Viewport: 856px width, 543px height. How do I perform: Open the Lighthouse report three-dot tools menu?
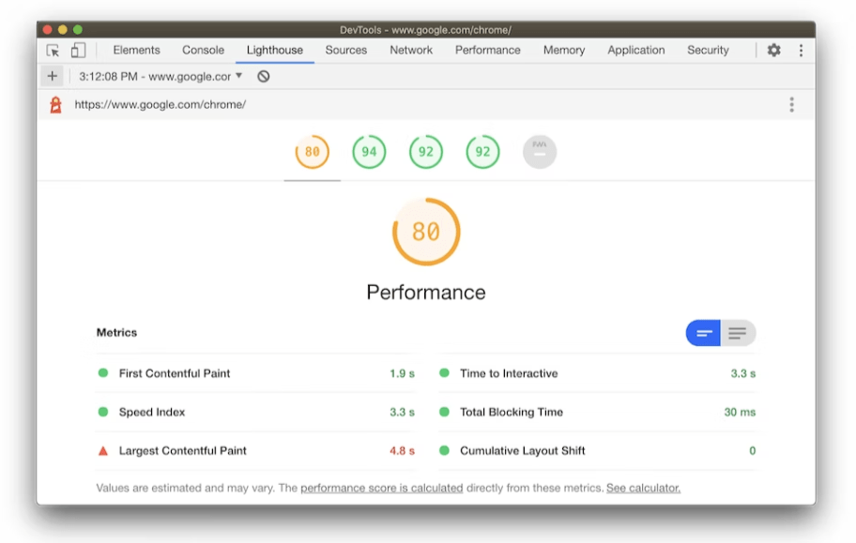point(791,105)
